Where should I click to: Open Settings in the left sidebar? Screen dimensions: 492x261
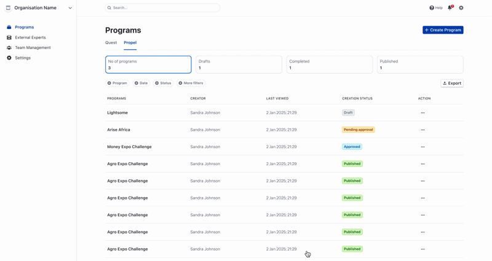[x=23, y=58]
